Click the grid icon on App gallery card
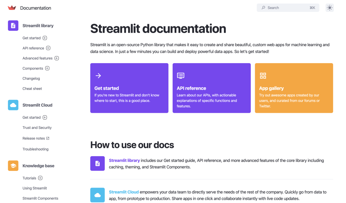Screen dimensions: 346x203 click(x=263, y=76)
